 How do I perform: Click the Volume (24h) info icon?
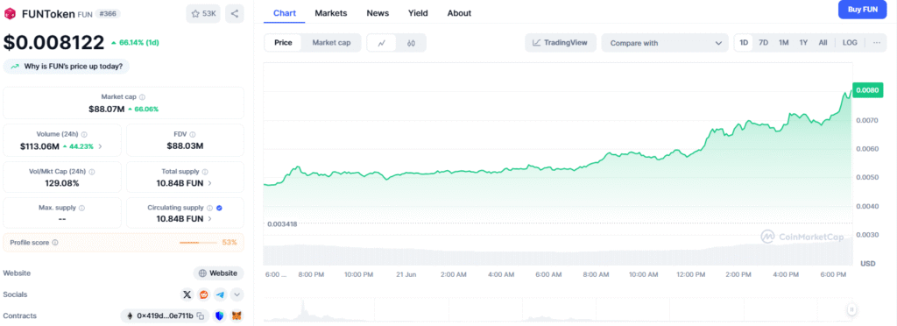pyautogui.click(x=84, y=134)
